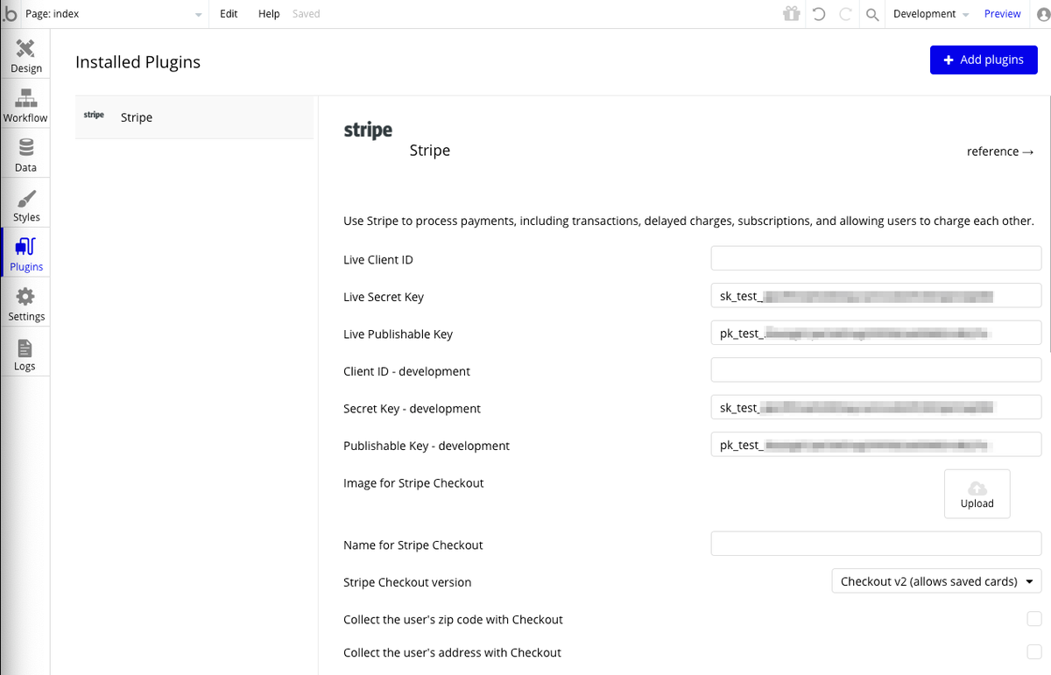The width and height of the screenshot is (1051, 675).
Task: Open the Logs document icon
Action: tap(25, 348)
